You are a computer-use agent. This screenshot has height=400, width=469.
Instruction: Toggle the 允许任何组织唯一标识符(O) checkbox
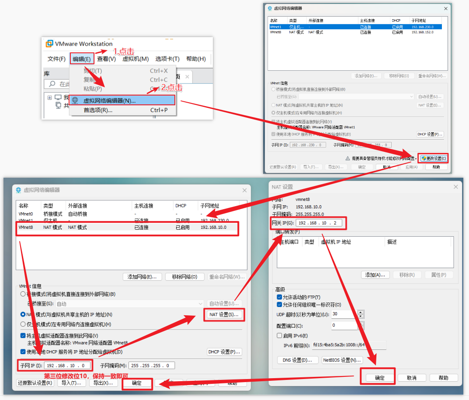coord(279,304)
